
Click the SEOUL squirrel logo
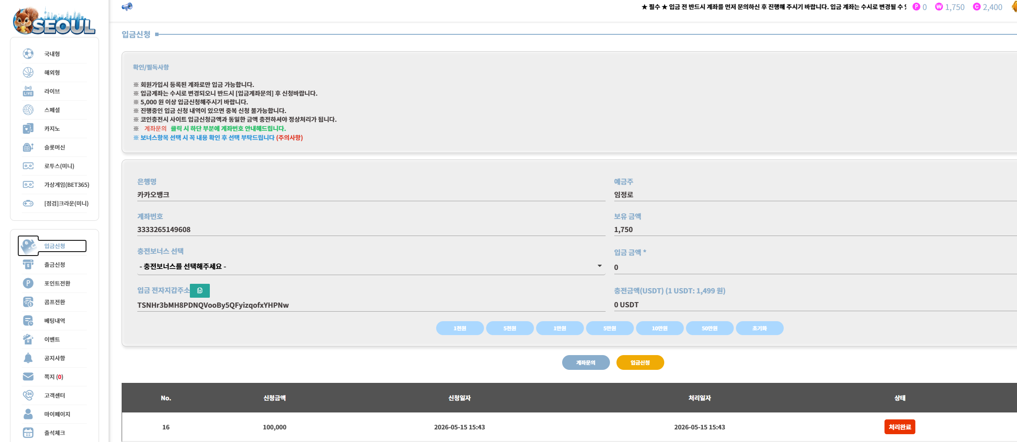[x=54, y=20]
